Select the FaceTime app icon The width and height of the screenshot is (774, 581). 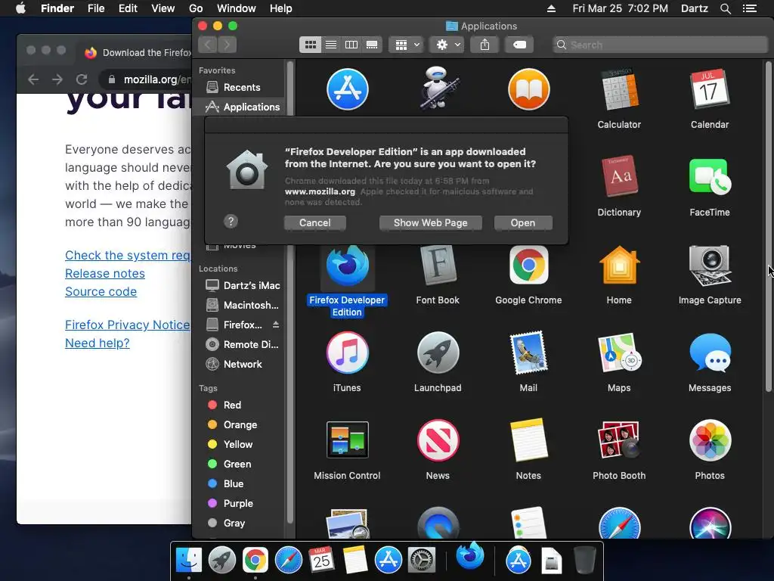point(709,176)
